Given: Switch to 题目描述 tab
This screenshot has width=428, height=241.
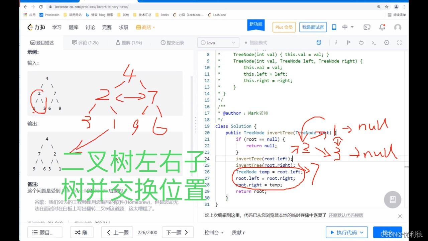Looking at the screenshot, I should [x=42, y=43].
